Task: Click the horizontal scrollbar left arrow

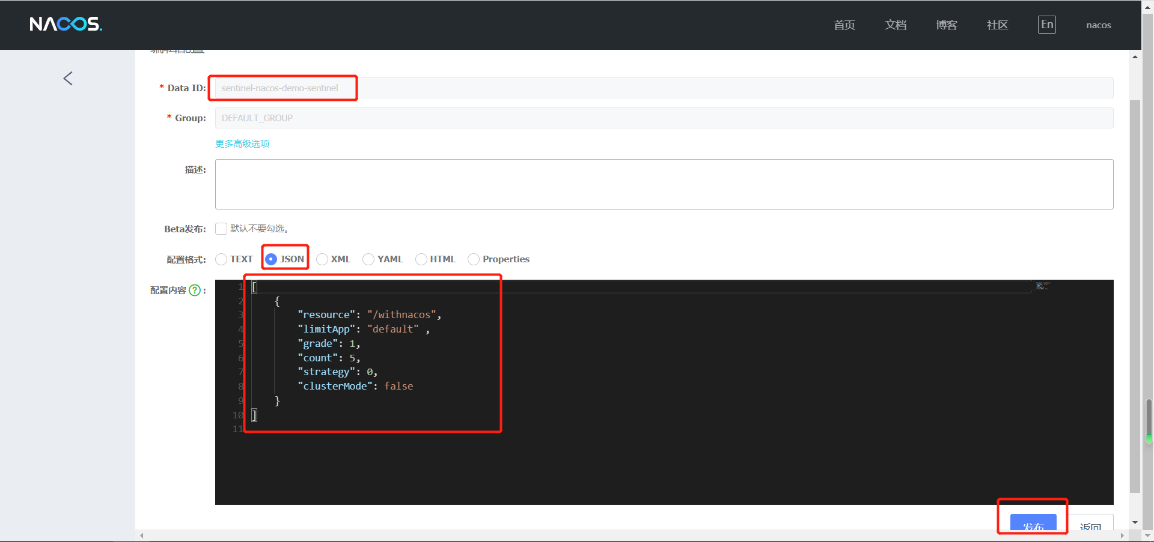Action: pyautogui.click(x=142, y=535)
